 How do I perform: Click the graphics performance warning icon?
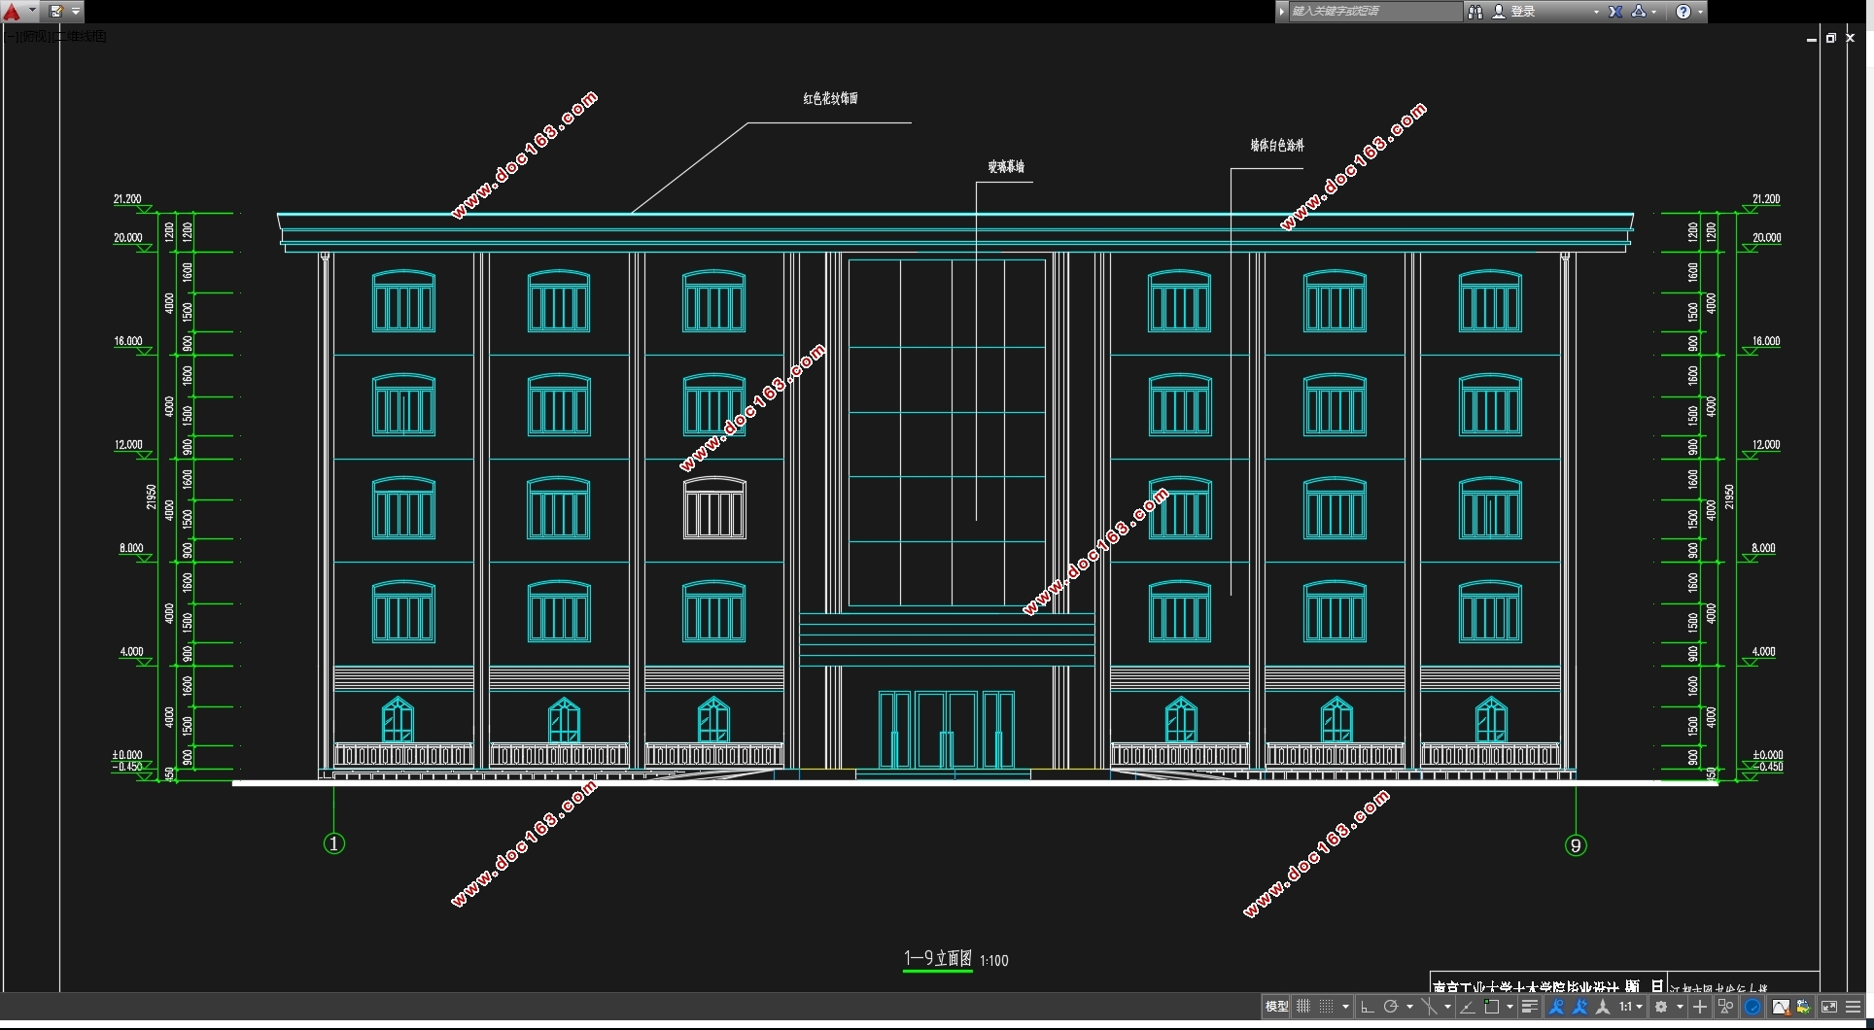coord(1781,1007)
